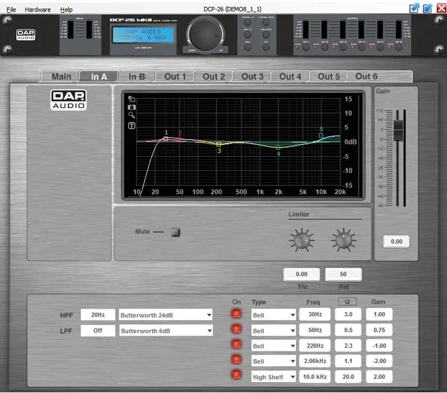Click the export graph icon above the camera icon
The width and height of the screenshot is (447, 393).
pos(132,99)
